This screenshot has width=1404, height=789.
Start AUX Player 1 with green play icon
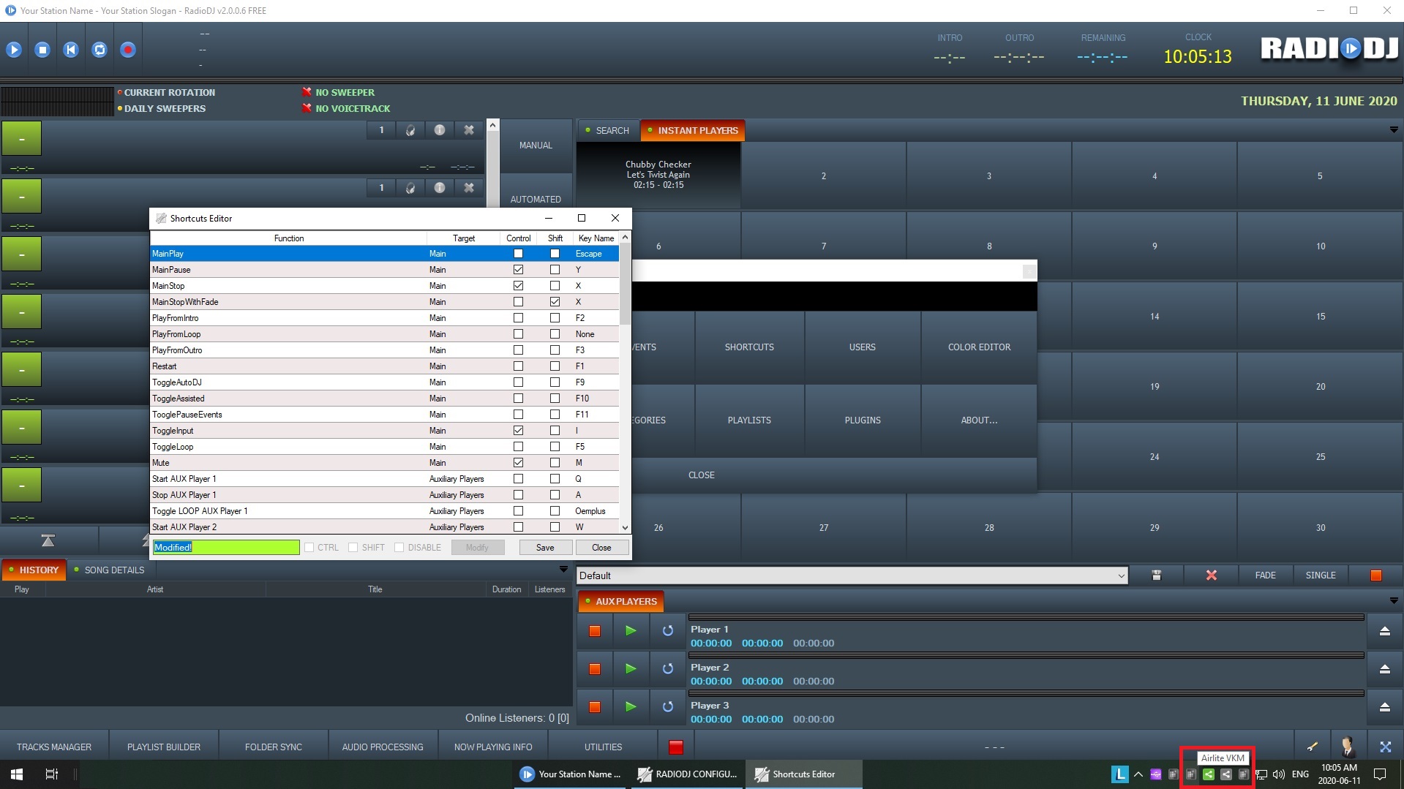(x=631, y=630)
